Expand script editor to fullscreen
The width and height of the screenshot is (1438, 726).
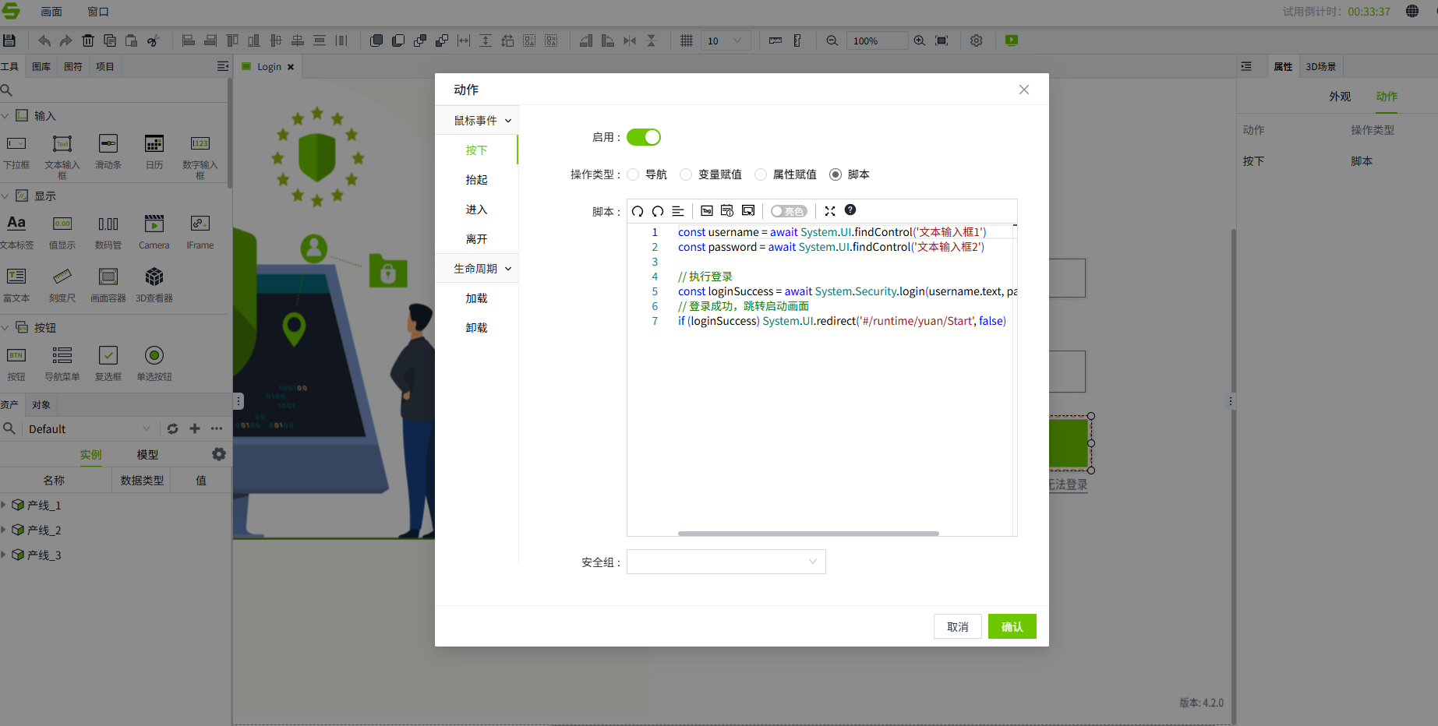tap(830, 211)
